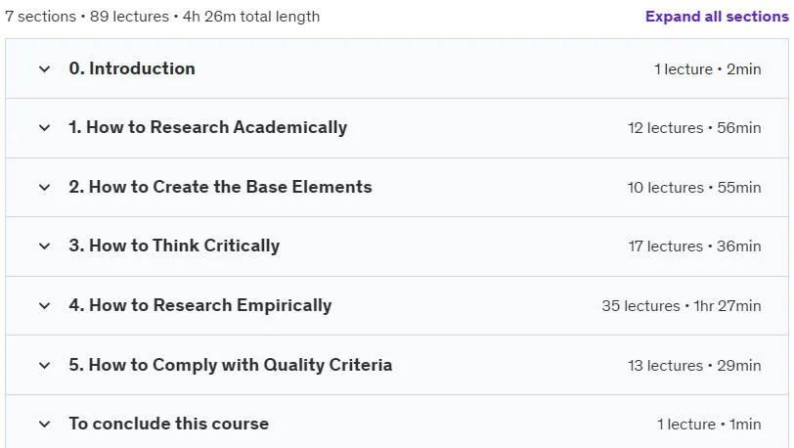This screenshot has height=448, width=794.
Task: Click the 12 lectures • 56min label
Action: (x=694, y=128)
